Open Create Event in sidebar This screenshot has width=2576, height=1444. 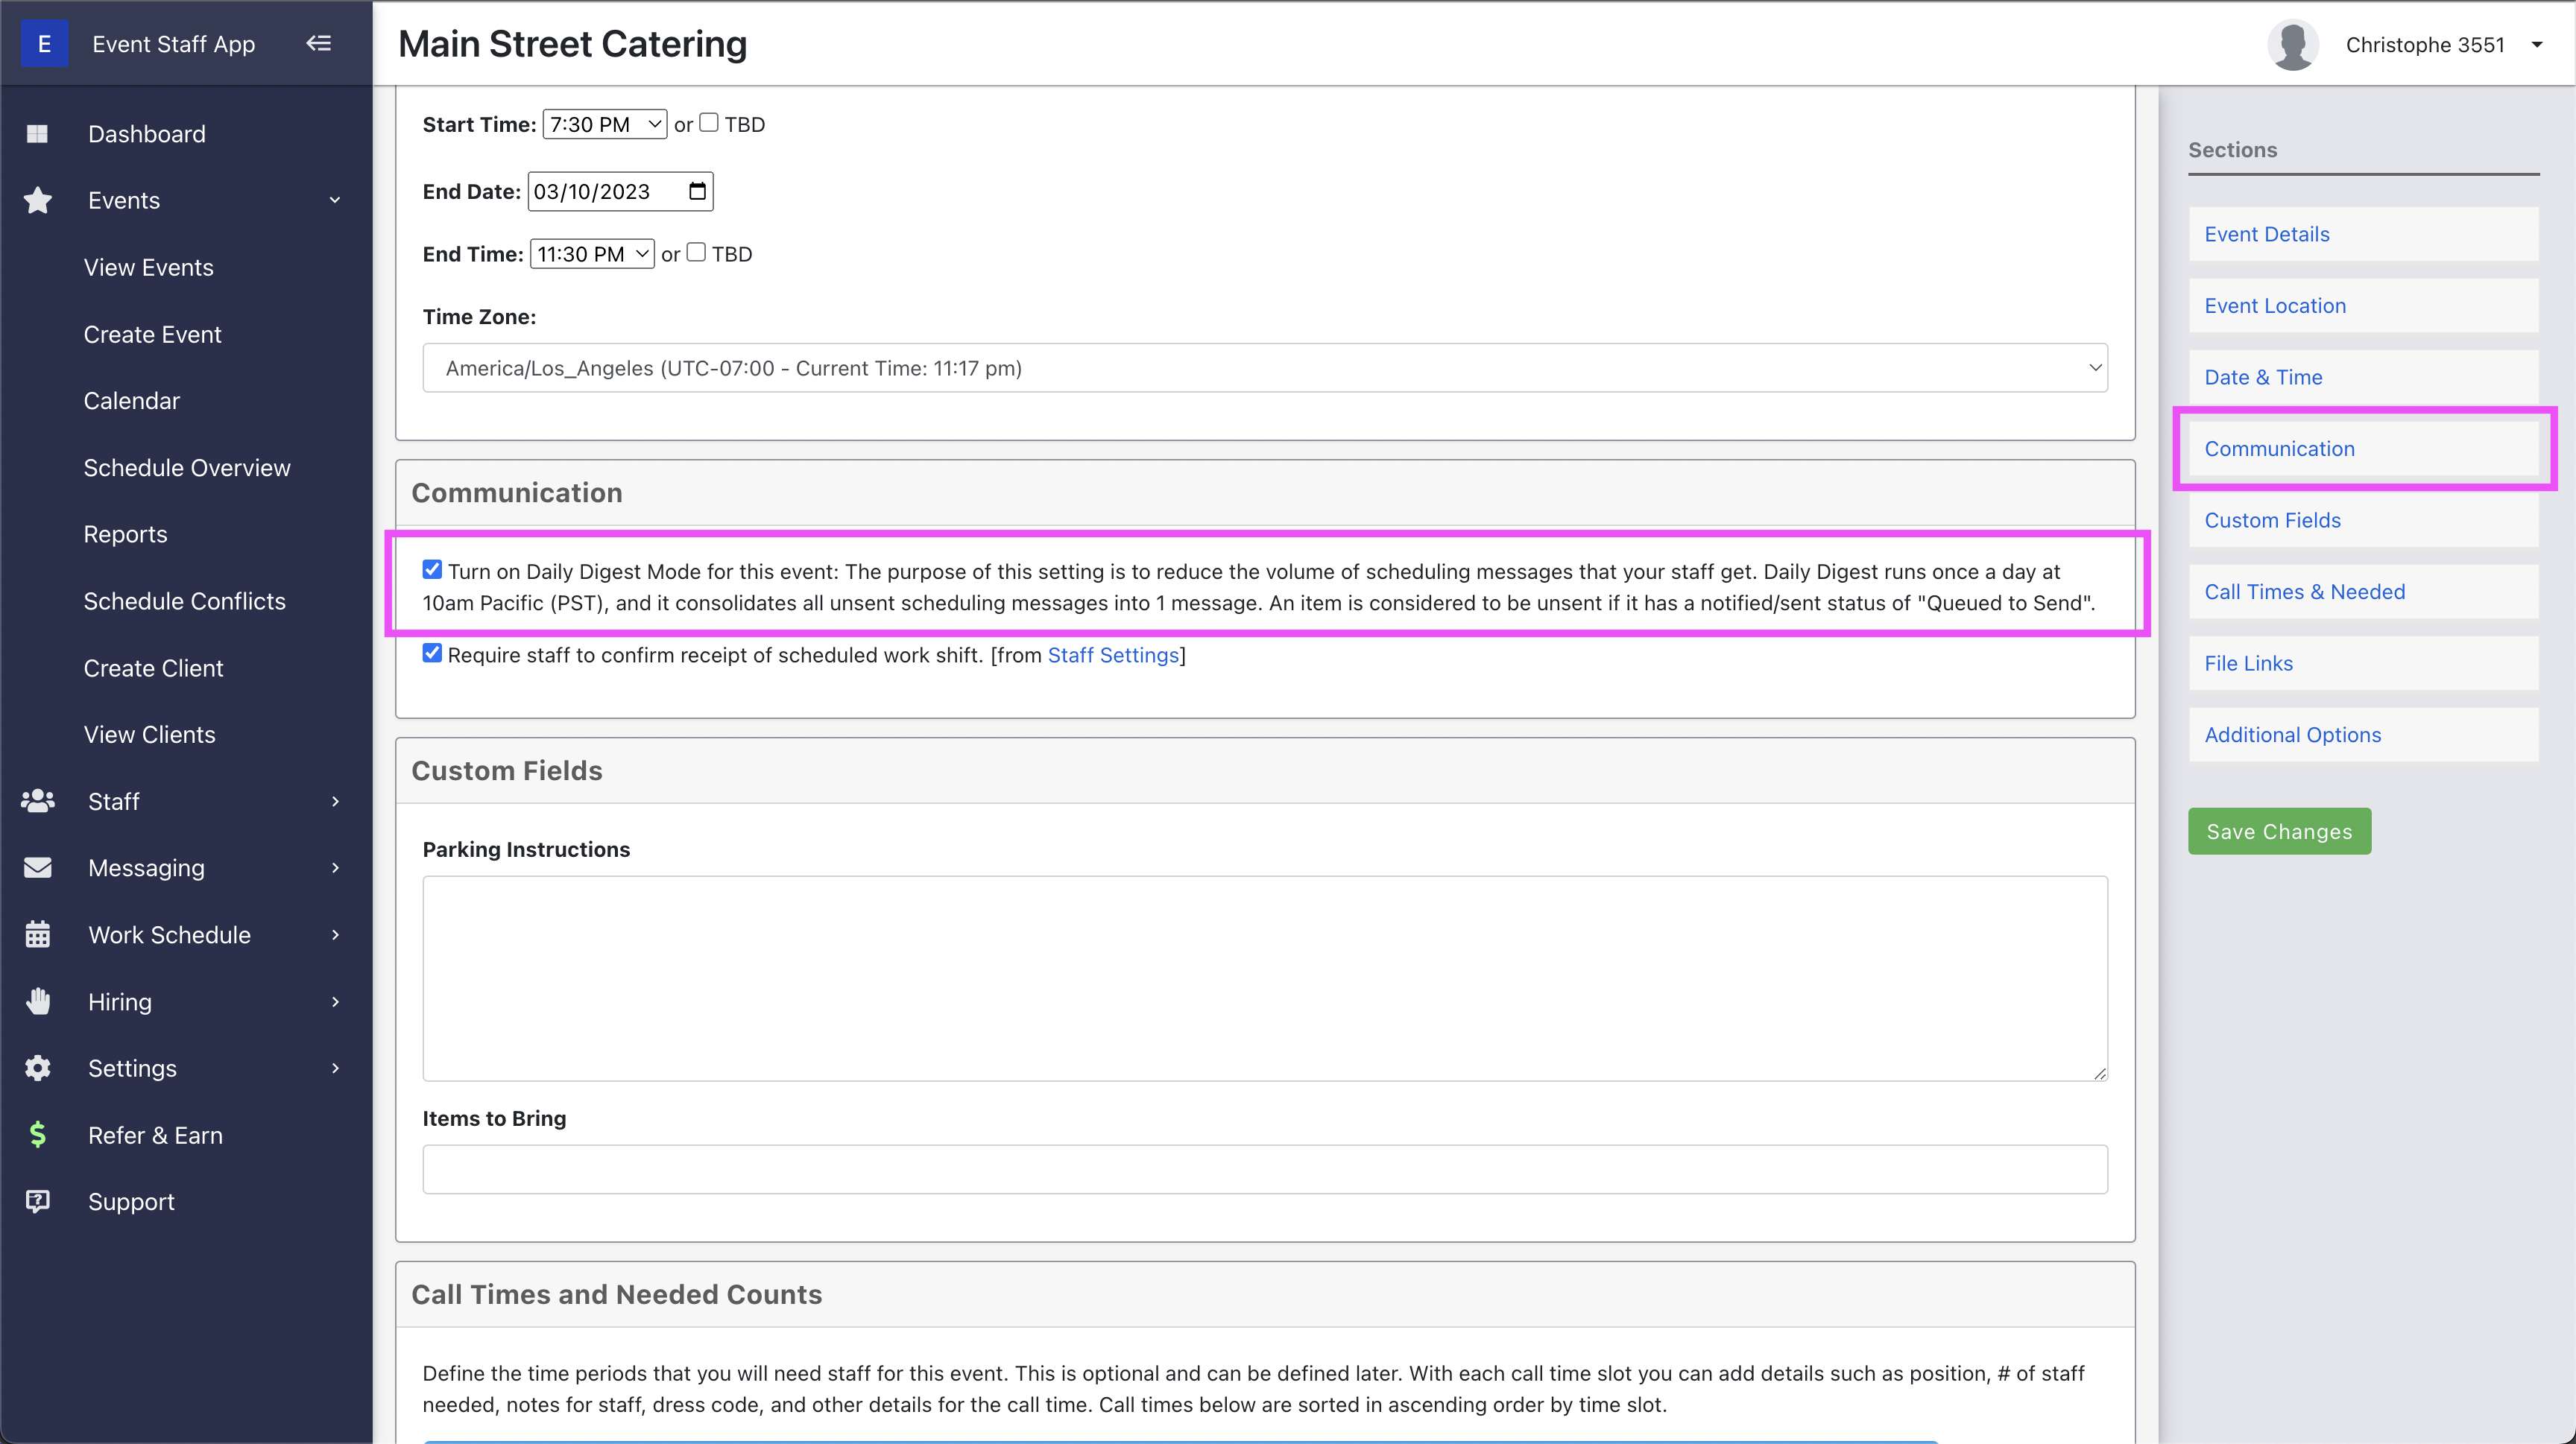click(152, 334)
